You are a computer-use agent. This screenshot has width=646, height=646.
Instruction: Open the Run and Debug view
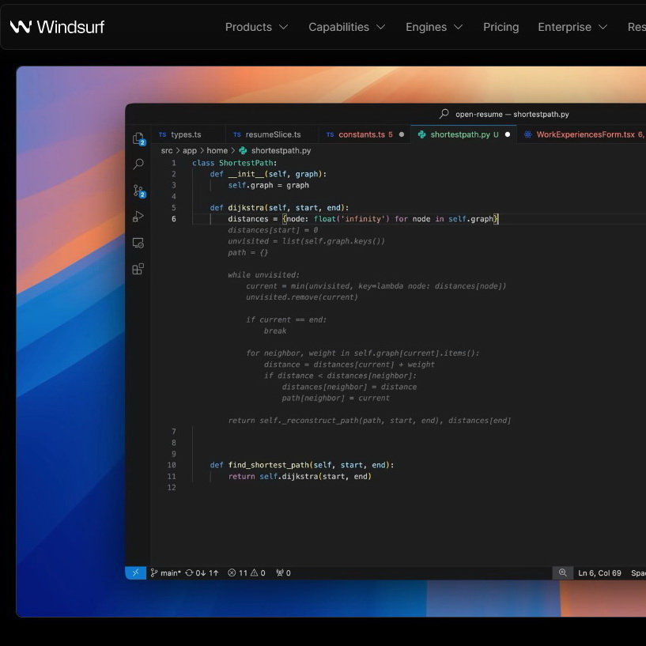[138, 217]
